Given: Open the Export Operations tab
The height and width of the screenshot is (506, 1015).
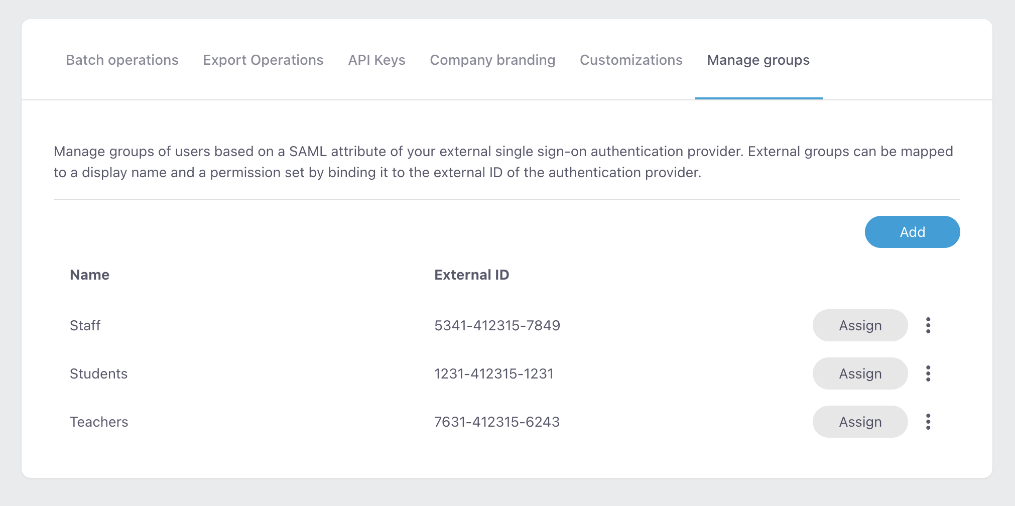Looking at the screenshot, I should (x=263, y=60).
